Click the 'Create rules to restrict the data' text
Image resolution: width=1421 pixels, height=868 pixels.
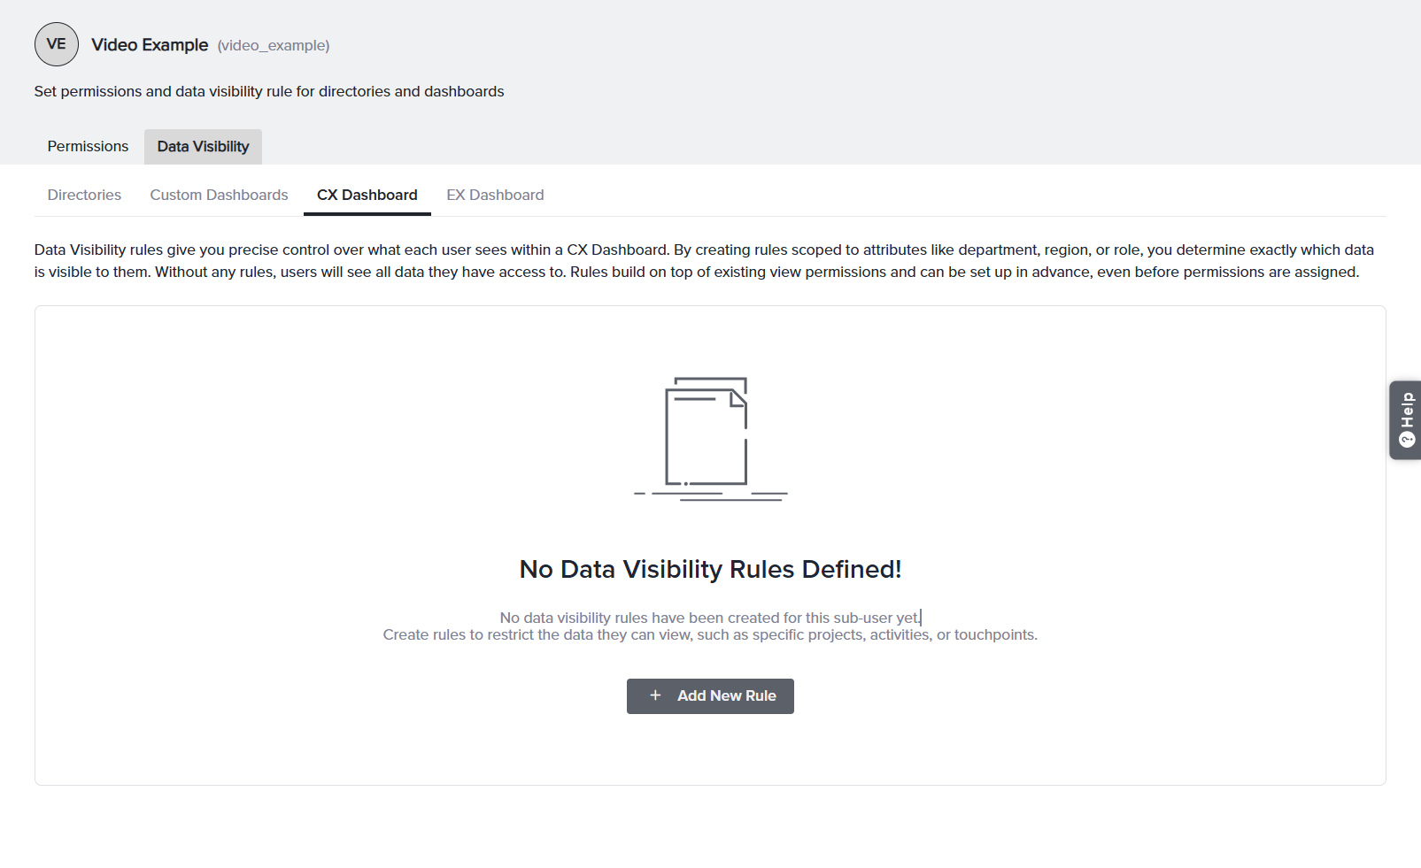(710, 635)
